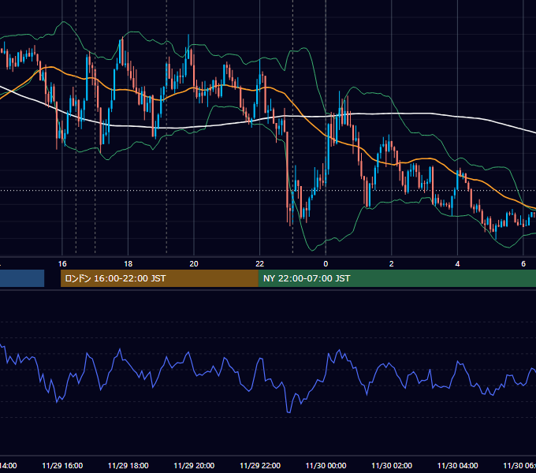Click the 11/29 22:00 date label

[x=260, y=466]
